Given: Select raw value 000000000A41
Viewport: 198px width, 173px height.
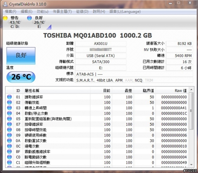Looking at the screenshot, I should pos(174,108).
